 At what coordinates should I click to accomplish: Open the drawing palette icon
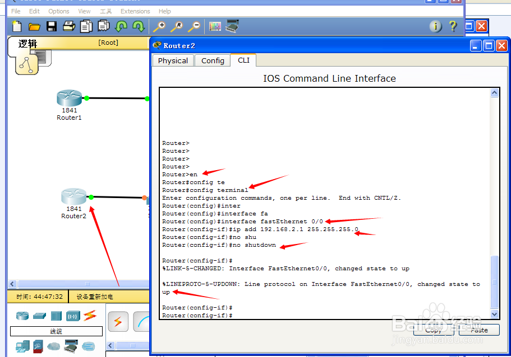coord(215,26)
